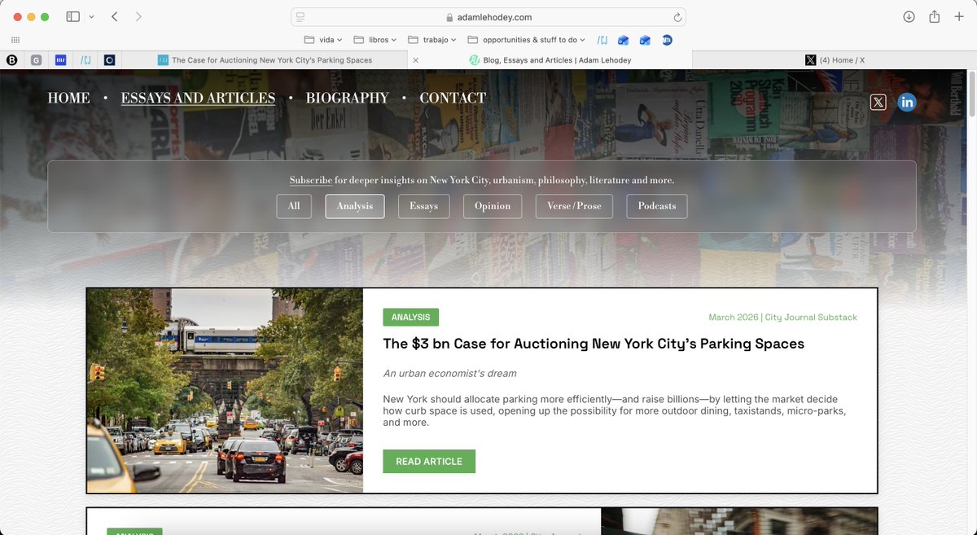Switch to the pinned tab with black B icon
Viewport: 977px width, 535px height.
click(x=12, y=59)
